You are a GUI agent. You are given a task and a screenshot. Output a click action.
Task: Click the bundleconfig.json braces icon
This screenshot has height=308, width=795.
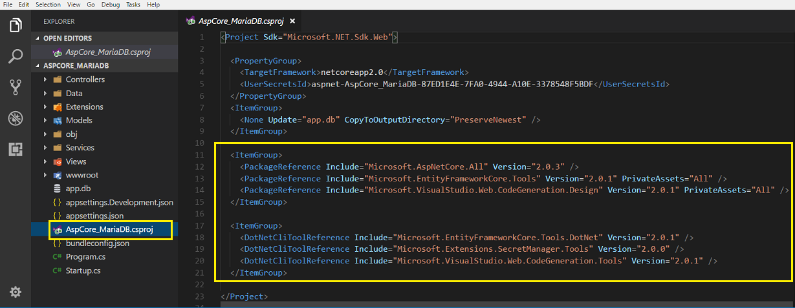(57, 243)
